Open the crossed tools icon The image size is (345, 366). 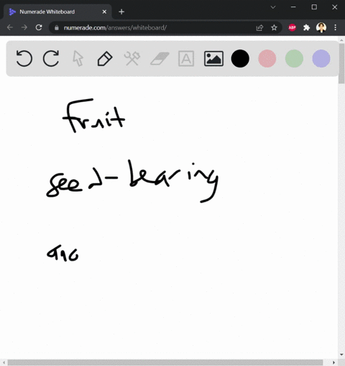pos(132,59)
